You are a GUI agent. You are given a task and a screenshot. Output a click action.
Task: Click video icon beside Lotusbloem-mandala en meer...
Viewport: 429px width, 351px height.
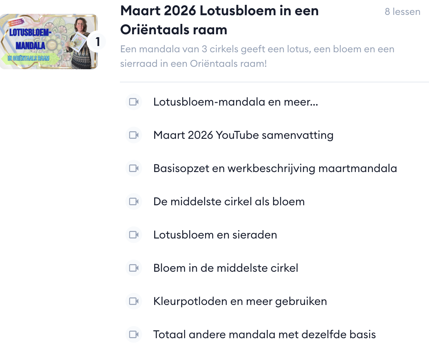pos(134,102)
